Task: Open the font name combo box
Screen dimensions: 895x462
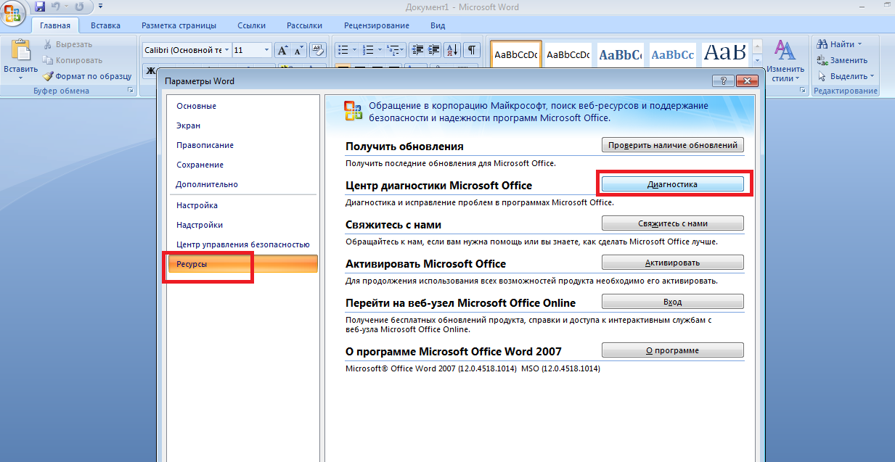Action: point(186,50)
